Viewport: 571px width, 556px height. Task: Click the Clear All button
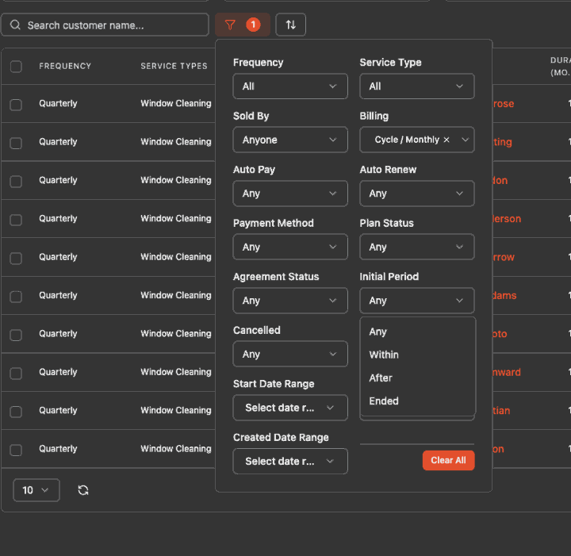click(448, 460)
